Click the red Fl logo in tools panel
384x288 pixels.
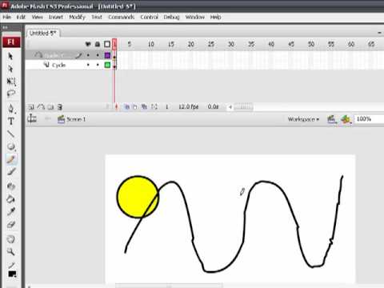11,42
